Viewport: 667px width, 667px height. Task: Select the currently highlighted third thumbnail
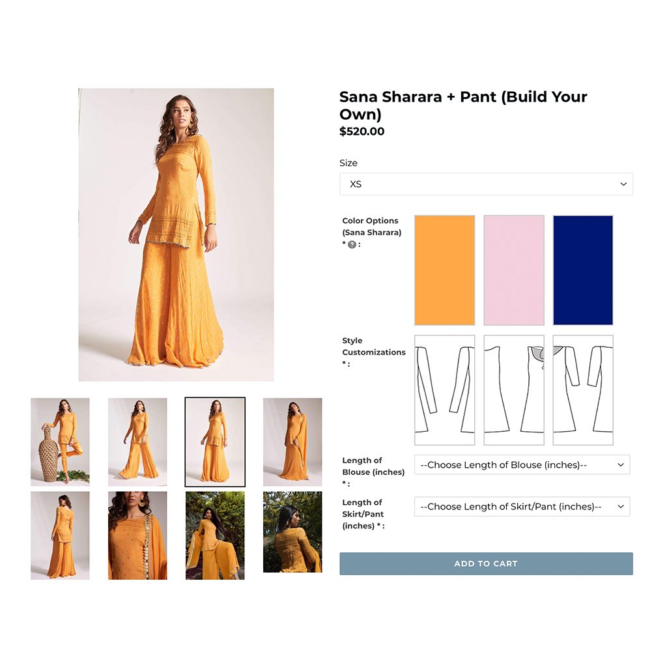point(215,442)
